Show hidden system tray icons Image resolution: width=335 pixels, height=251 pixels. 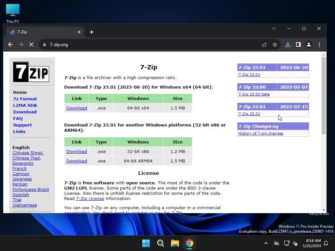point(266,243)
